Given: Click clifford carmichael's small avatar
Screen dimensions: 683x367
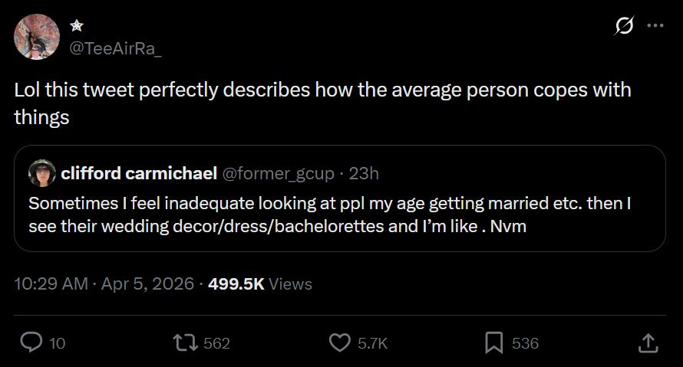Looking at the screenshot, I should coord(41,173).
